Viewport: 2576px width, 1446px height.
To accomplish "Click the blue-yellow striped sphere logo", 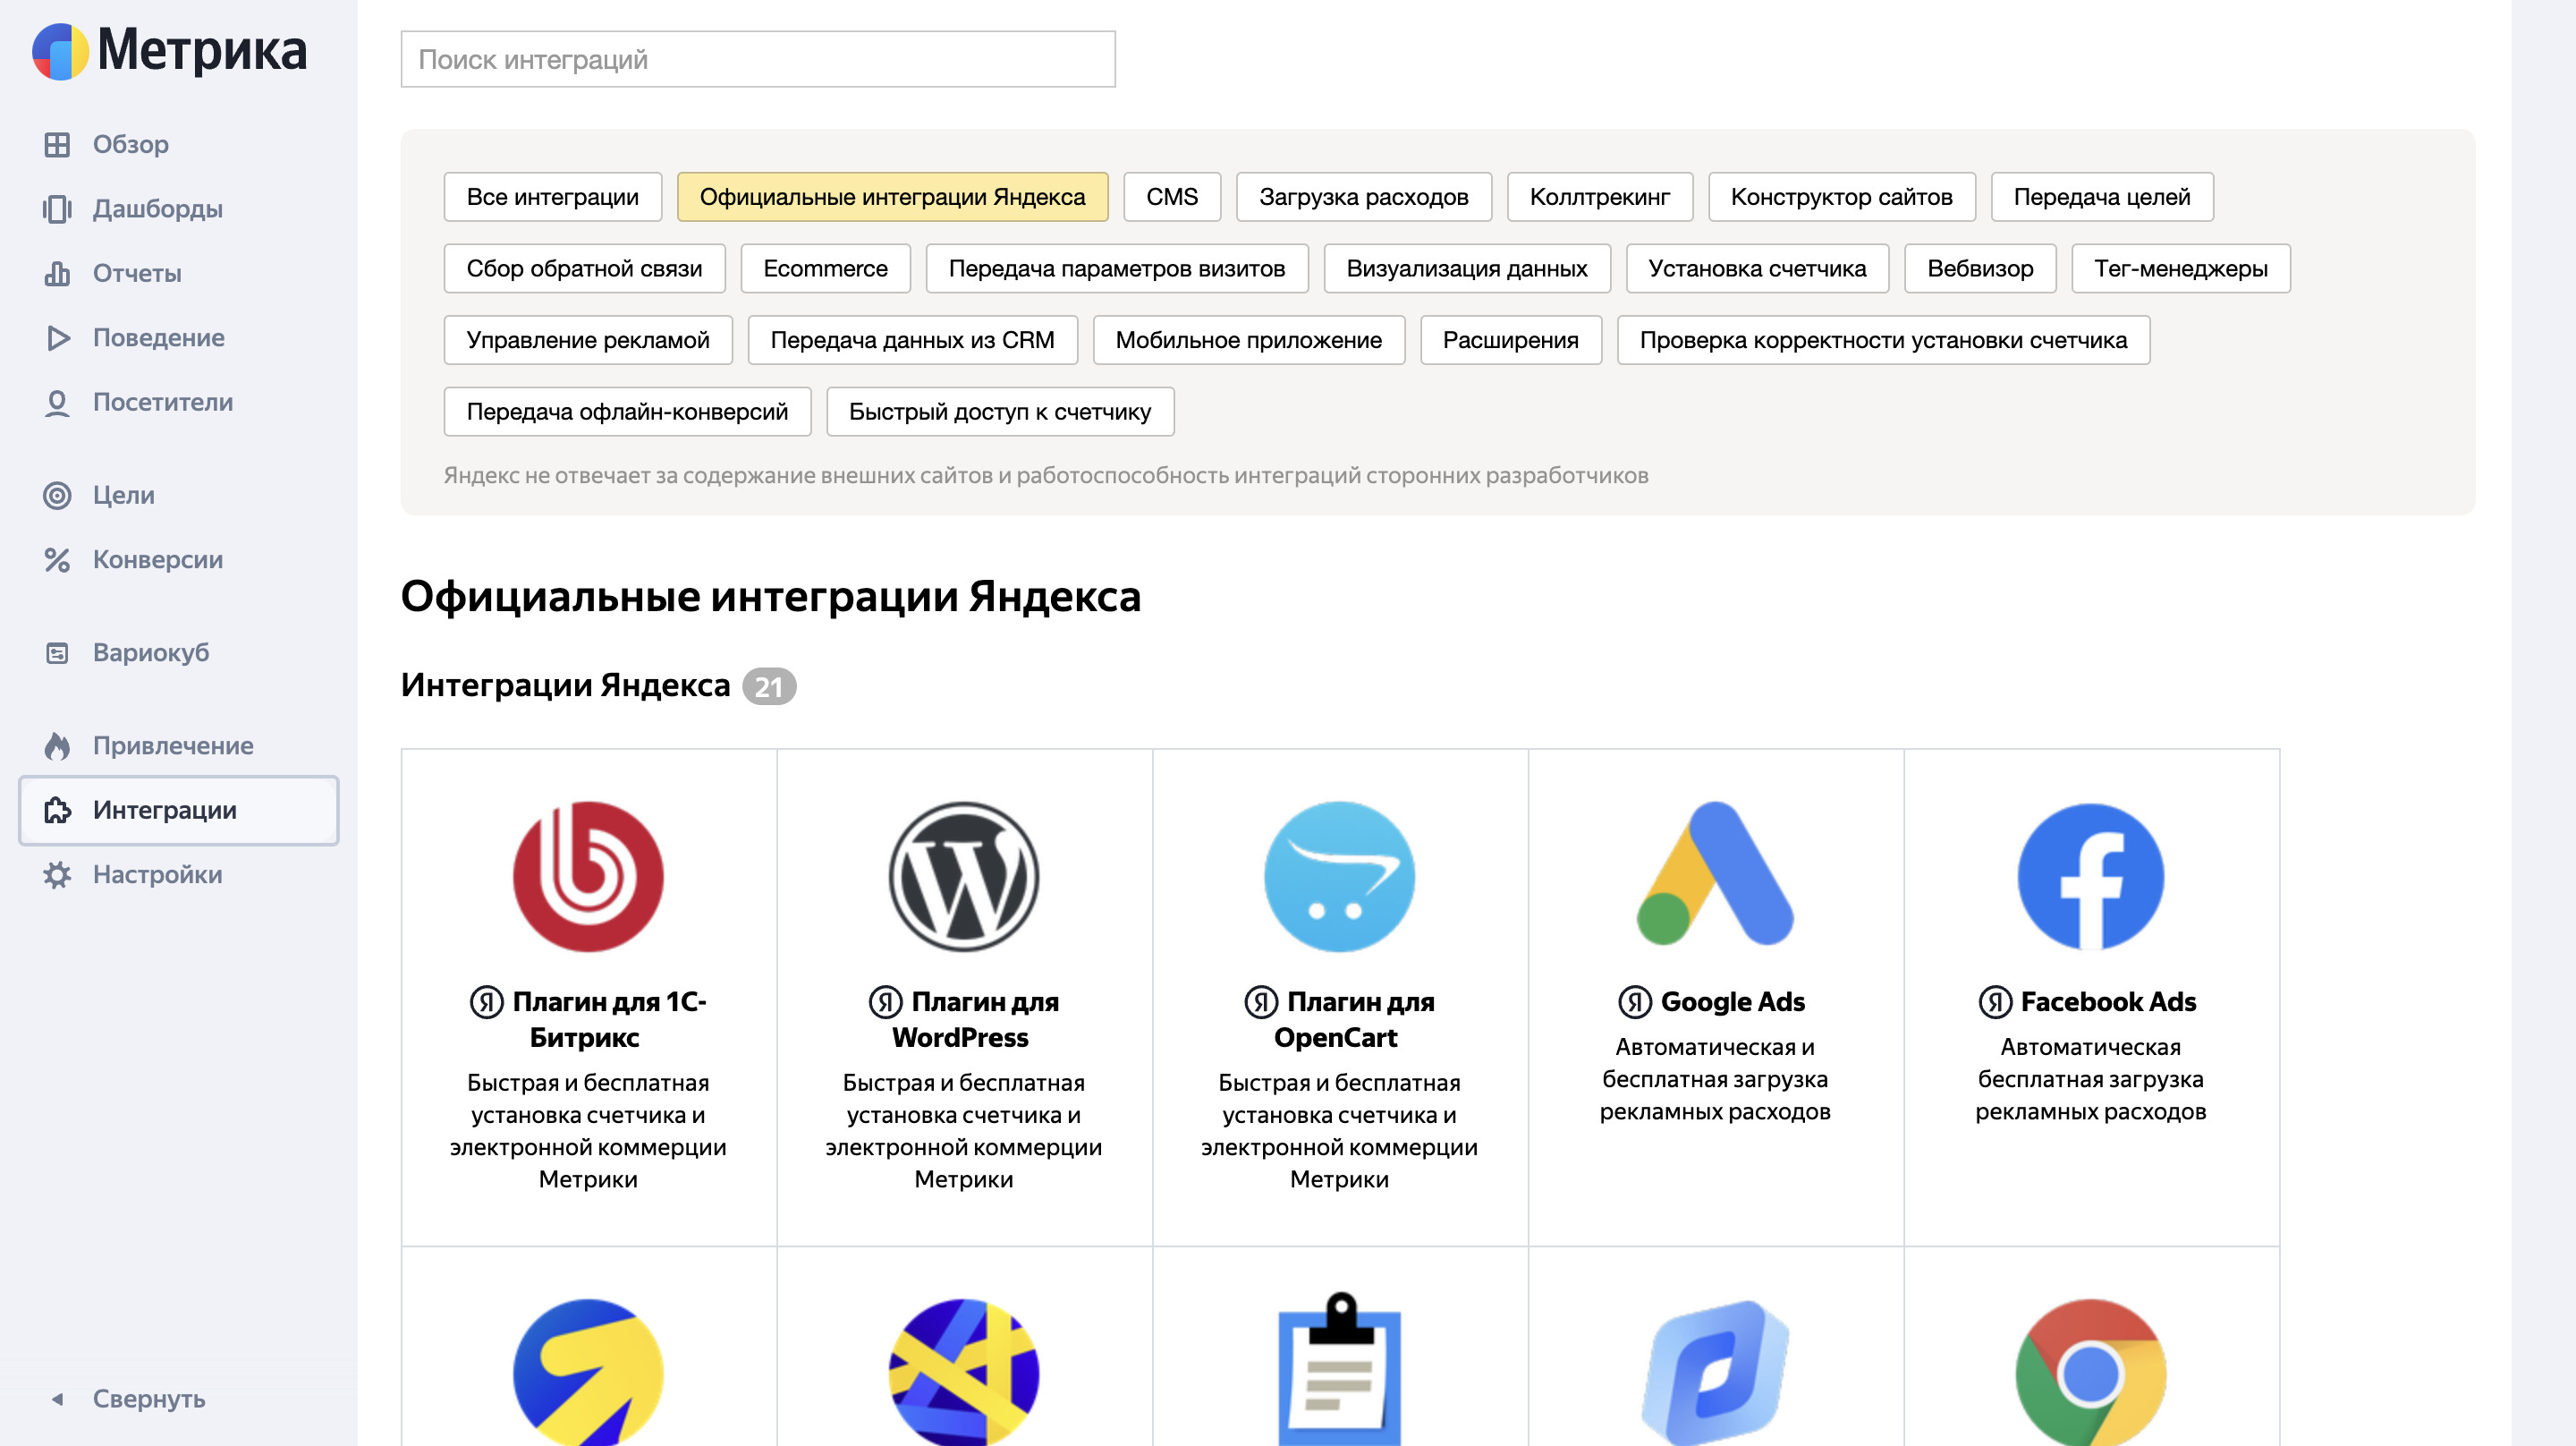I will [x=964, y=1372].
